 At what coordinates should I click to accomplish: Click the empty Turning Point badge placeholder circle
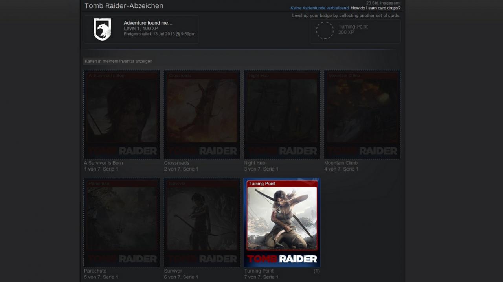[x=325, y=30]
